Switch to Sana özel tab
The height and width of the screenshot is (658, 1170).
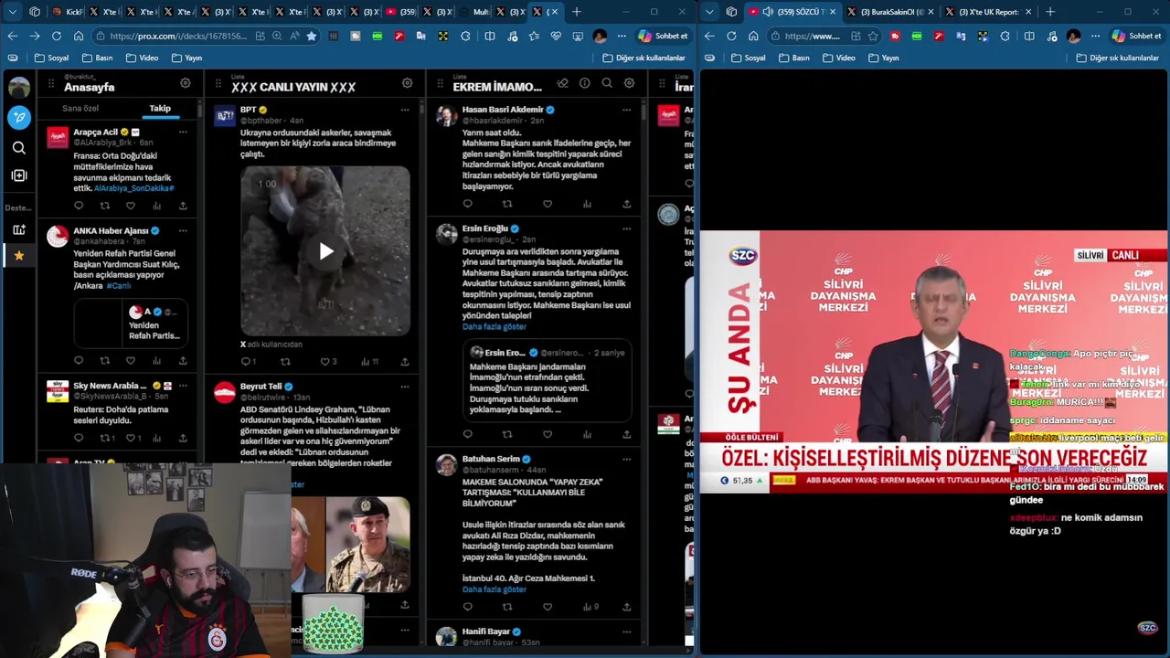click(80, 109)
